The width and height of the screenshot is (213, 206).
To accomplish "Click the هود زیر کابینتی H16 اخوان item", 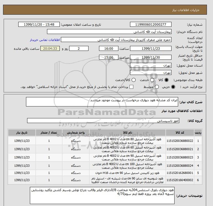I will (x=128, y=173).
